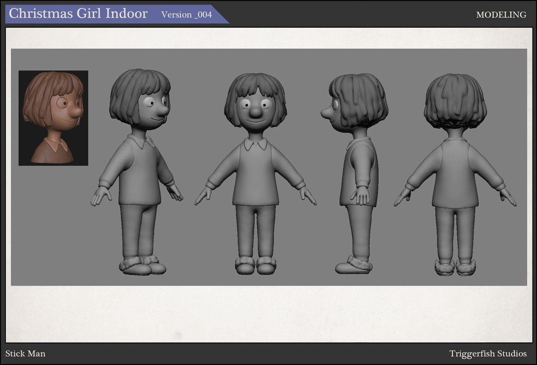The image size is (537, 365).
Task: Click the 'Version _004' label
Action: coord(187,15)
